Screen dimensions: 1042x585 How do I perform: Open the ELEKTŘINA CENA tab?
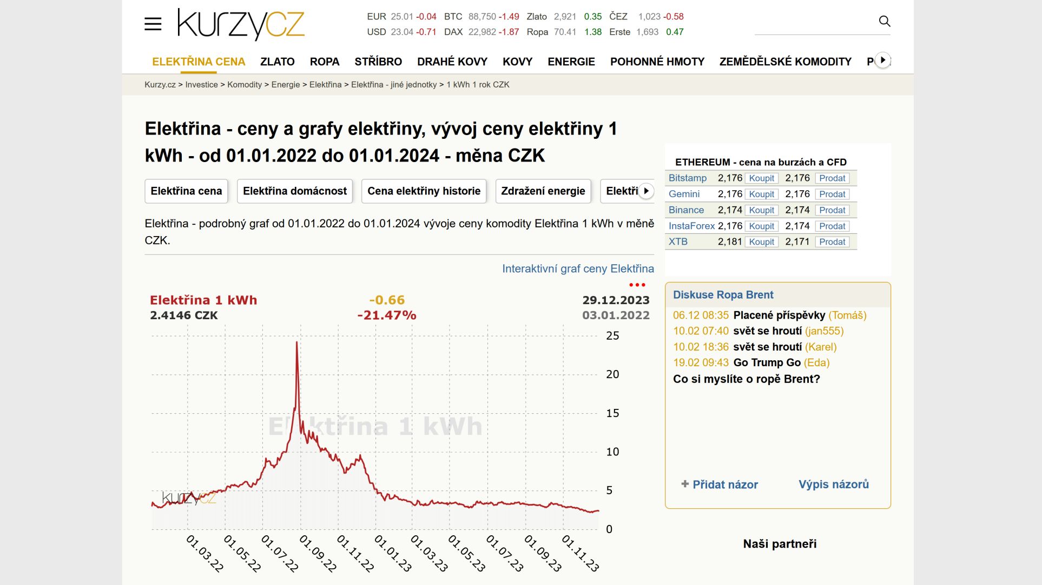coord(199,62)
